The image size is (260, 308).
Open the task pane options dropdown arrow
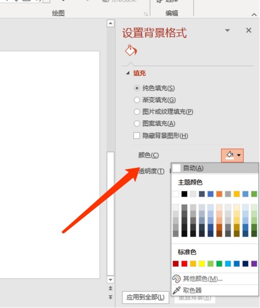(x=227, y=30)
